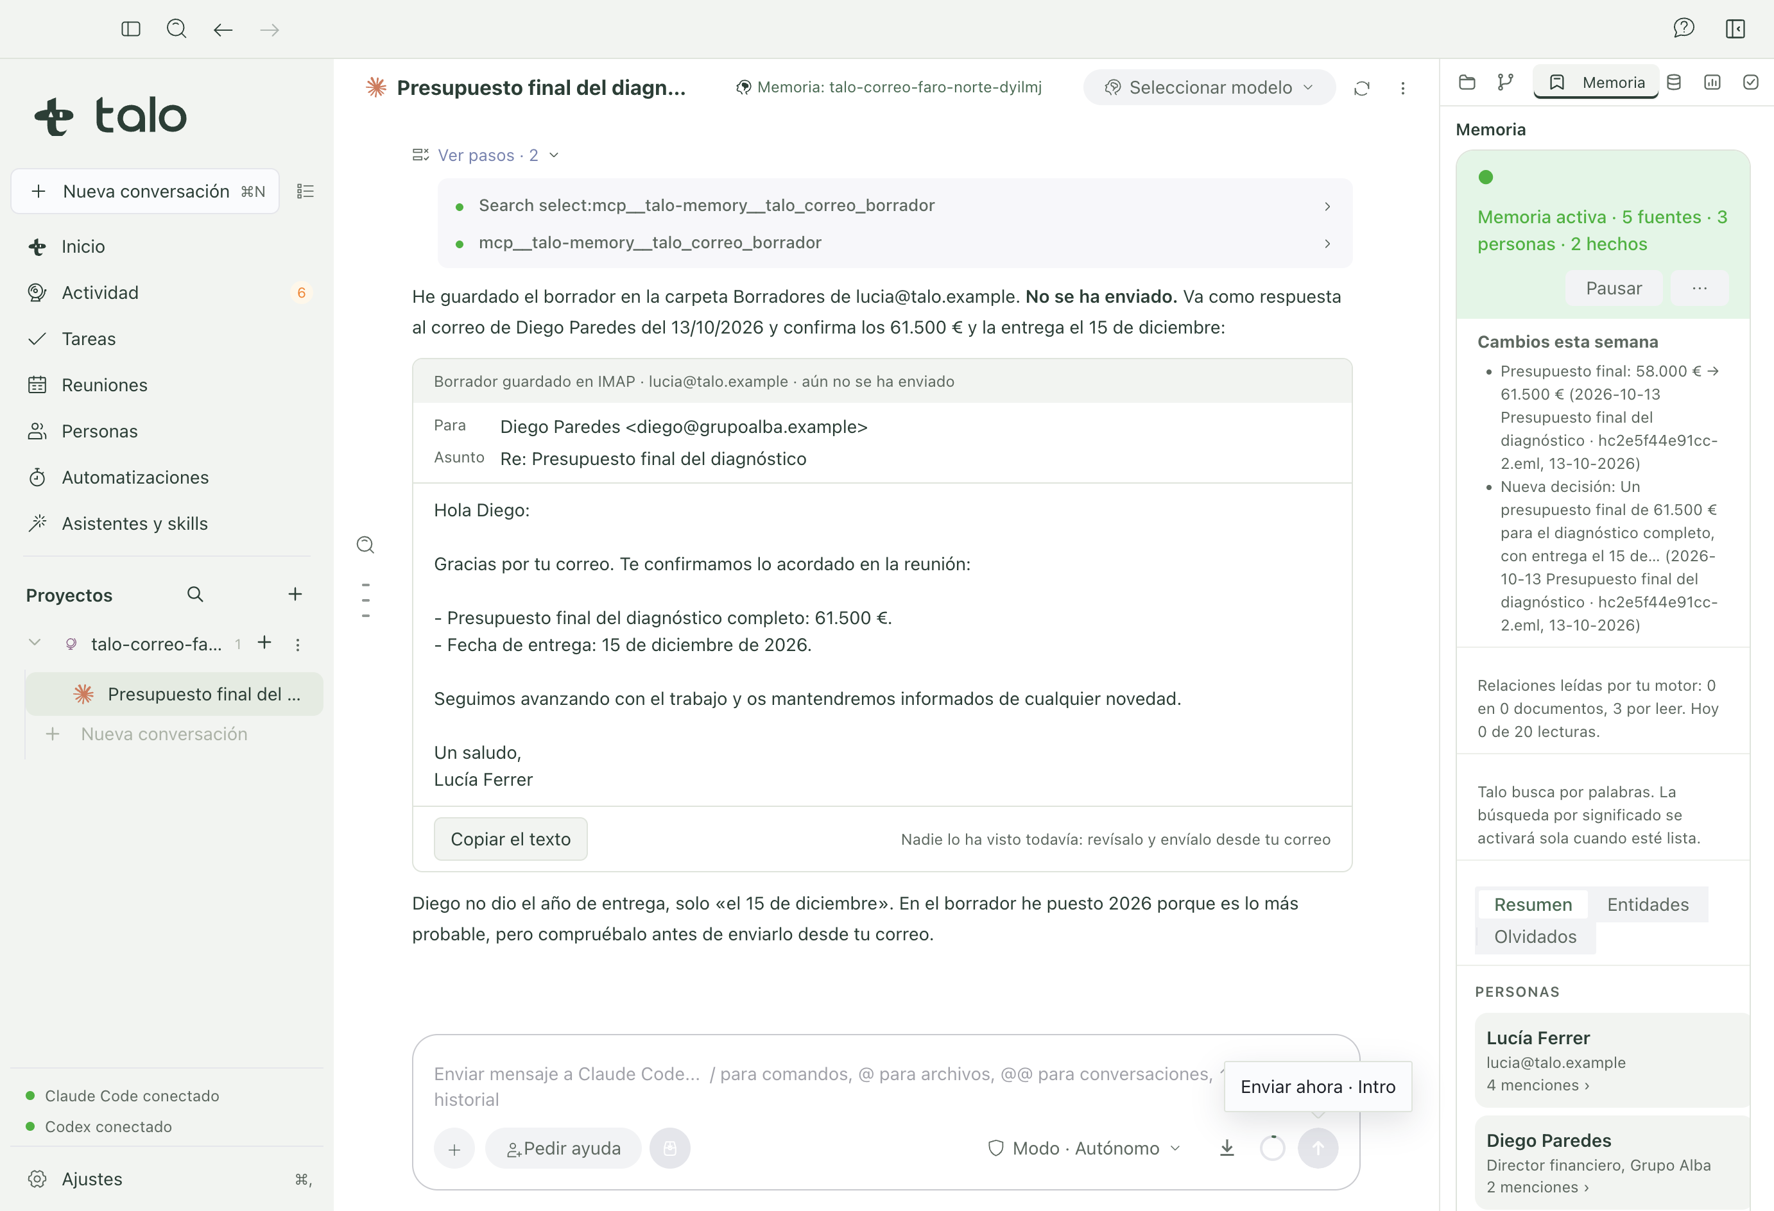
Task: Collapse the talo-correo-fa project tree
Action: click(x=35, y=643)
